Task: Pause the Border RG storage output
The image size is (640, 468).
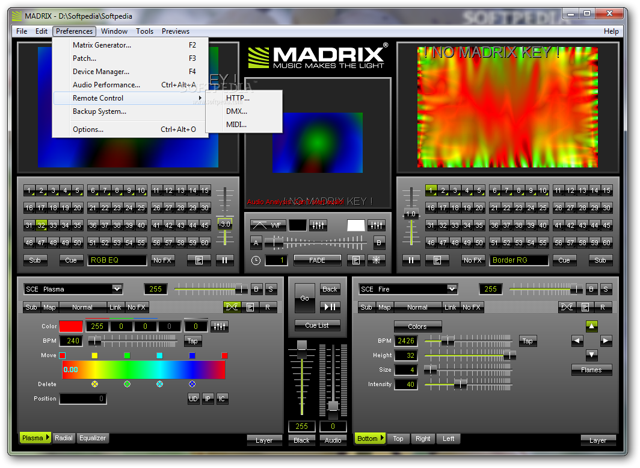Action: coord(411,260)
